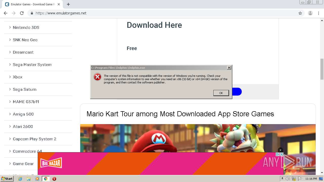Expand the MAME 037b11 category
Viewport: 324px width, 182px height.
click(x=26, y=102)
